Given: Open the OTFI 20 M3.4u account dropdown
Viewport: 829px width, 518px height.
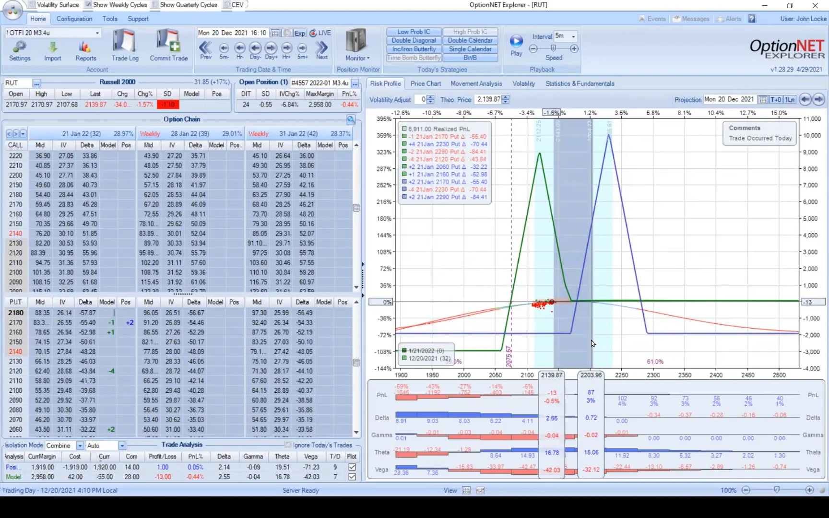Looking at the screenshot, I should [97, 33].
